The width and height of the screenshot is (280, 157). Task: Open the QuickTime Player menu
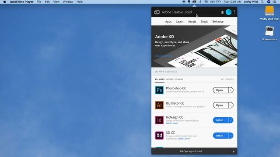point(21,2)
